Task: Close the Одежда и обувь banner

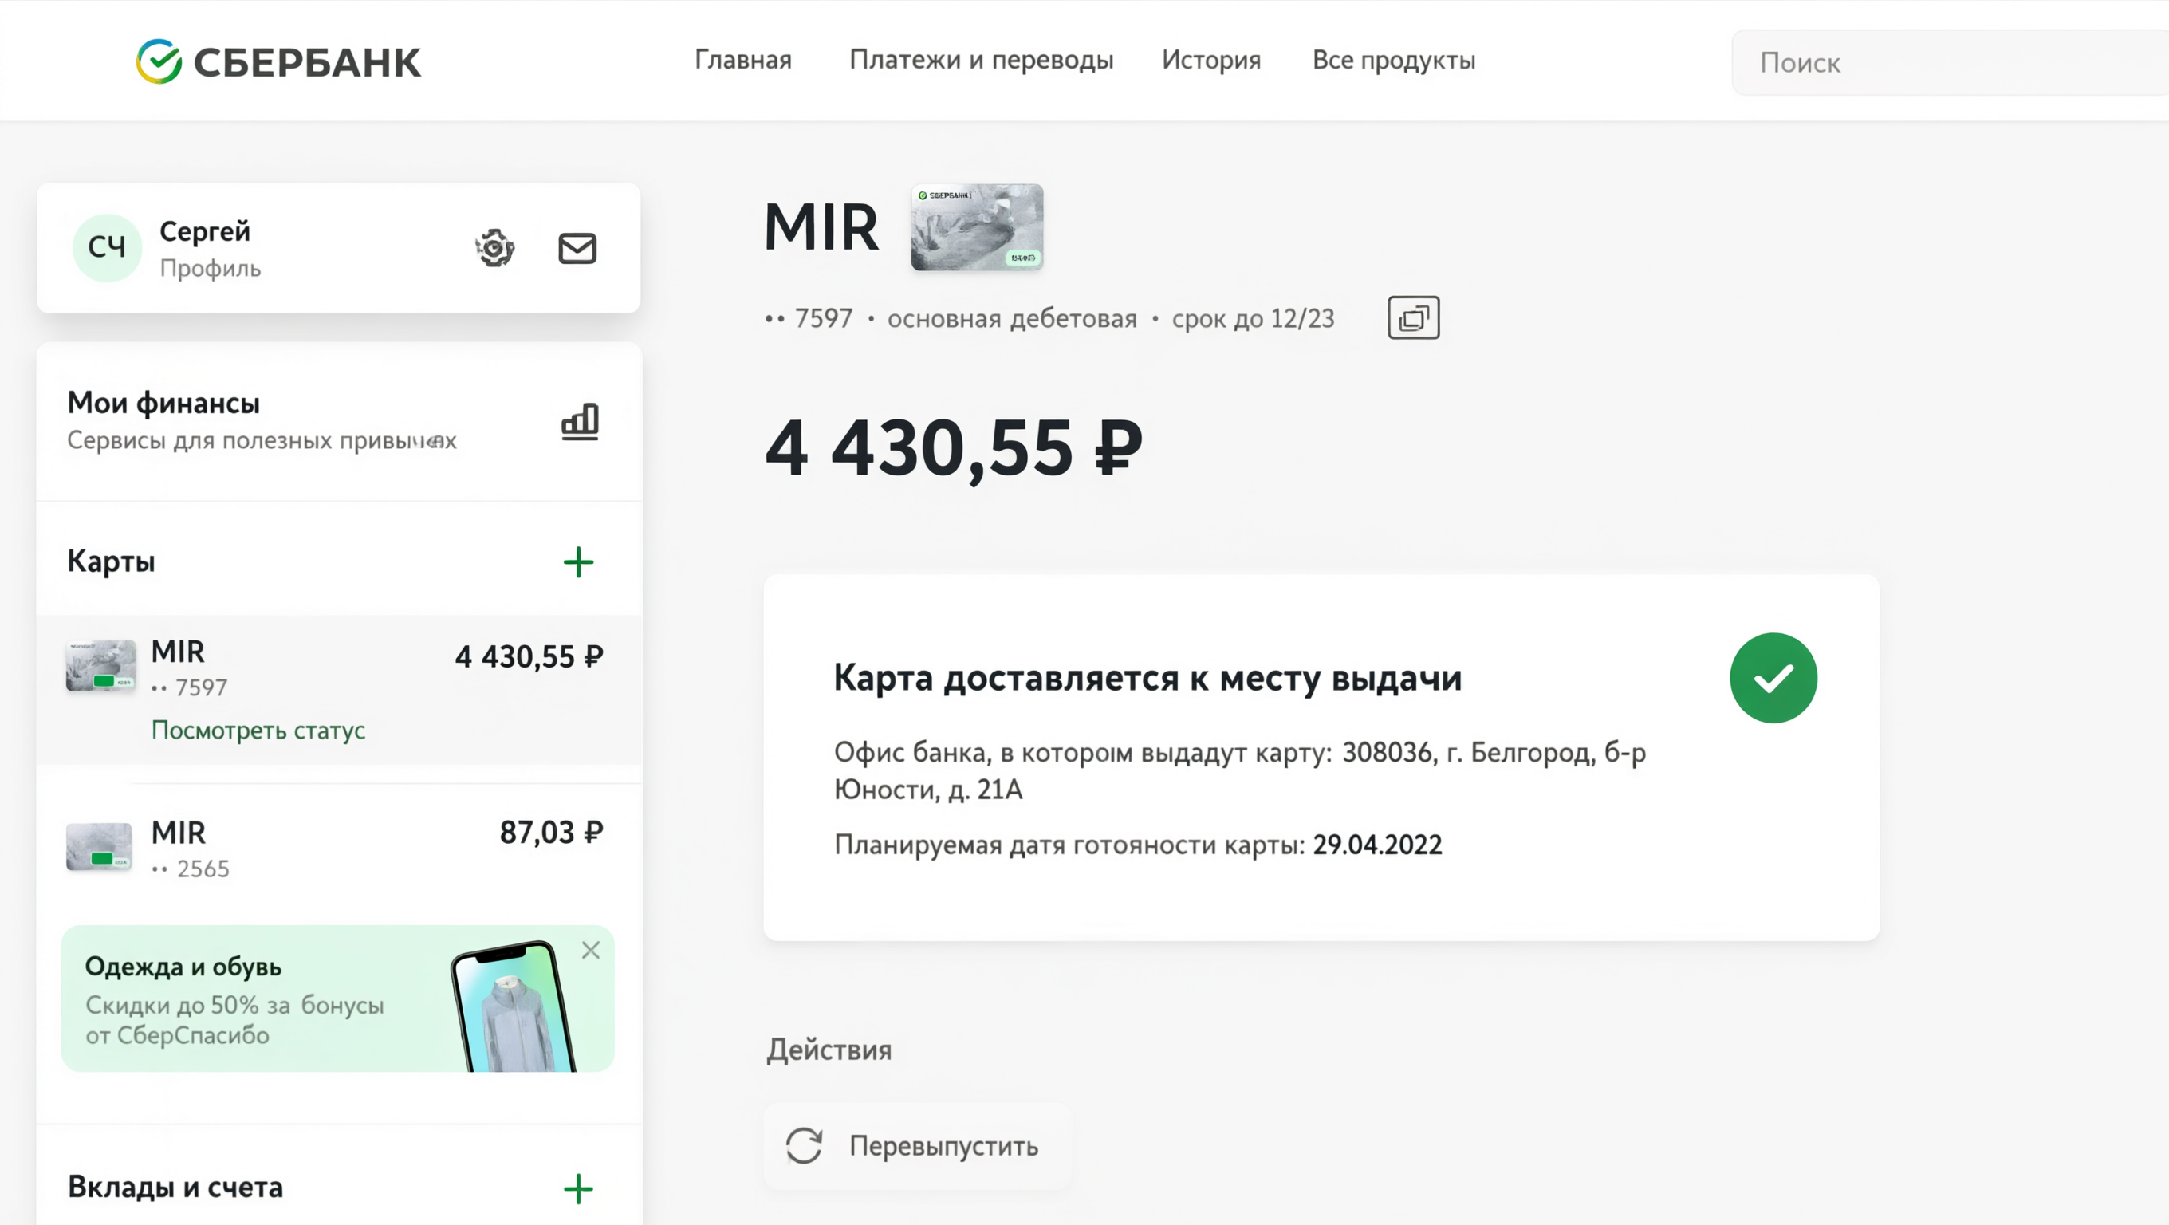Action: (591, 951)
